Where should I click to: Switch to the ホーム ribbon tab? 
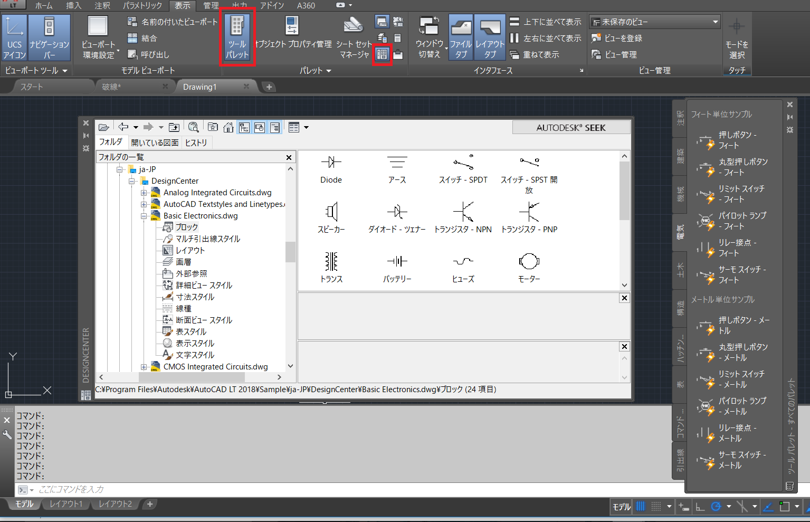pyautogui.click(x=44, y=5)
